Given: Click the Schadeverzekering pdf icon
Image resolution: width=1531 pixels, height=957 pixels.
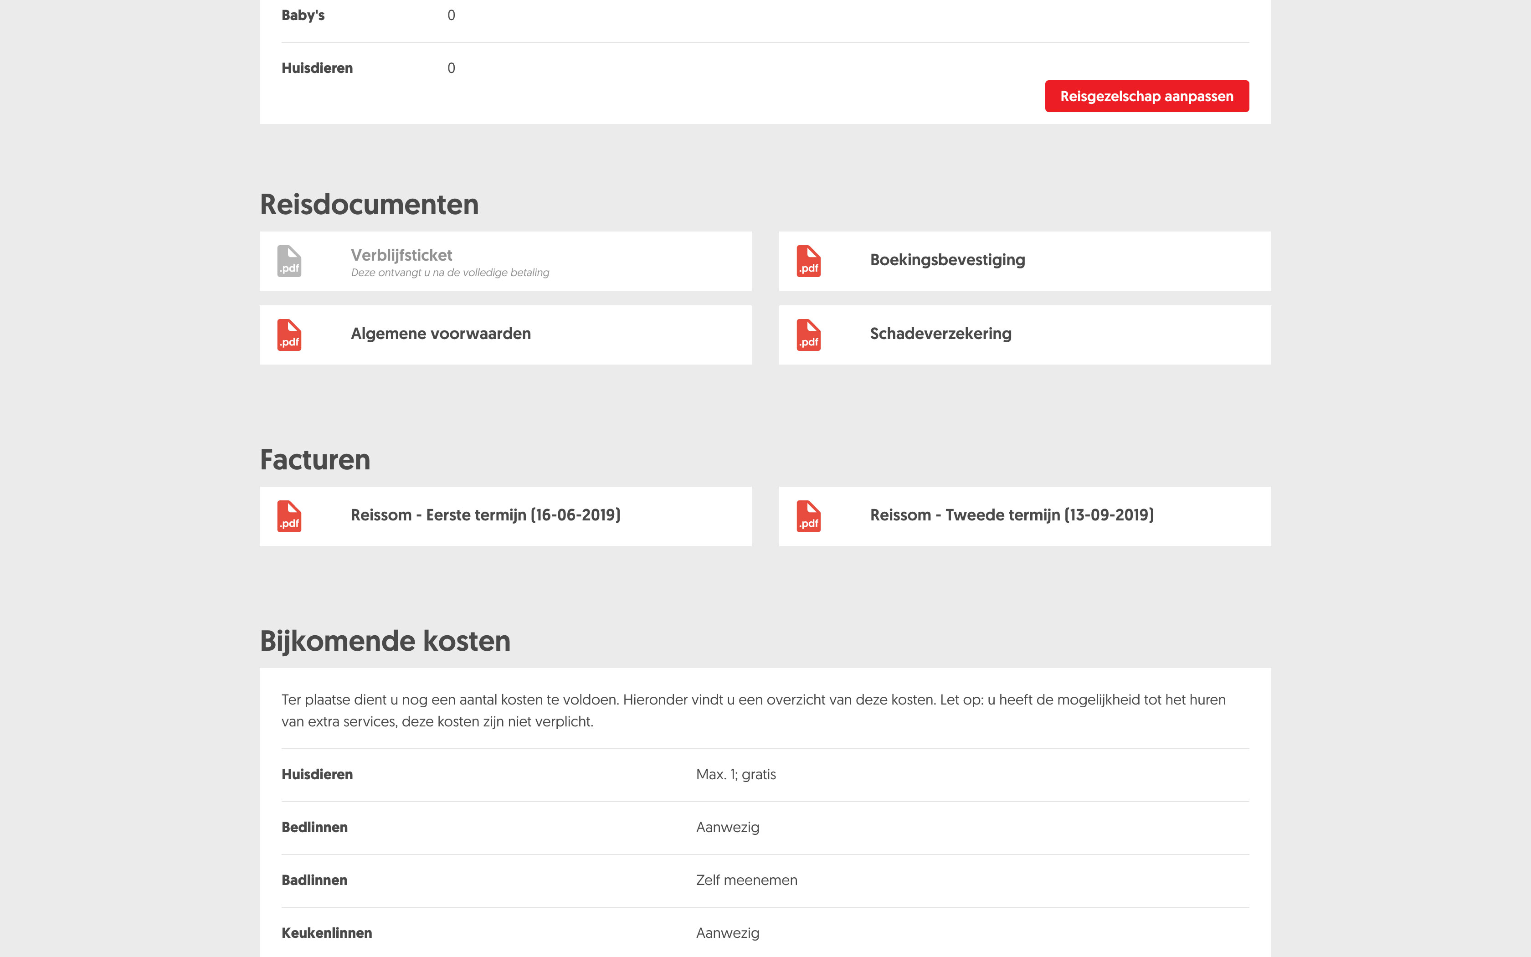Looking at the screenshot, I should click(x=808, y=335).
